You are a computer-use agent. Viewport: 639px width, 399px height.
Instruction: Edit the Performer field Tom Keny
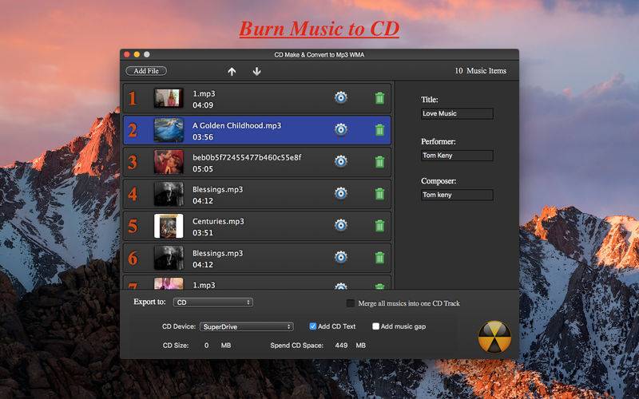457,156
